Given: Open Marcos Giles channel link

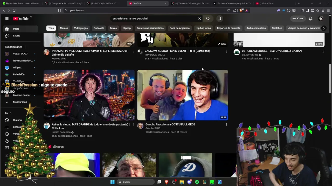Looking at the screenshot, I should (x=59, y=59).
